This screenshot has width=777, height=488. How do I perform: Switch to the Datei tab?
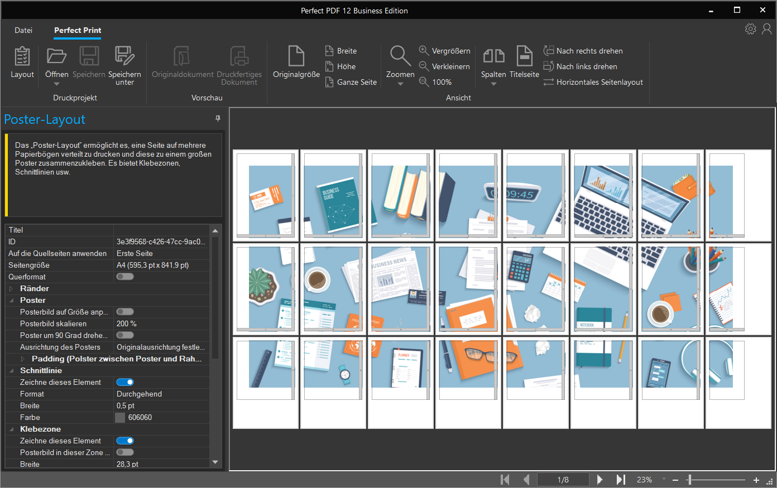coord(23,31)
